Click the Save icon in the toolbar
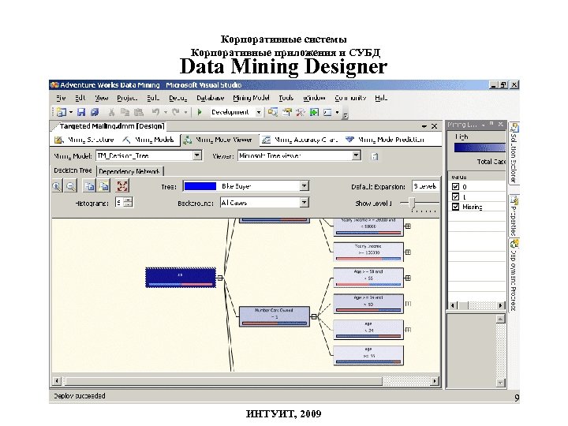Image resolution: width=568 pixels, height=426 pixels. pyautogui.click(x=81, y=112)
